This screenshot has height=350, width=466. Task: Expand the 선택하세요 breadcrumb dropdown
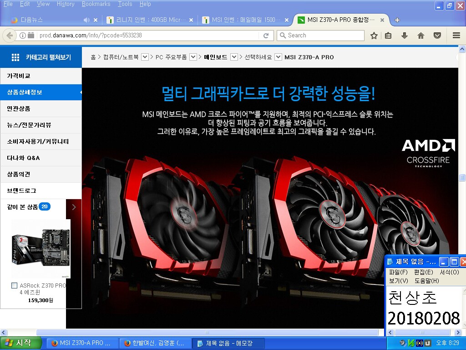(278, 57)
